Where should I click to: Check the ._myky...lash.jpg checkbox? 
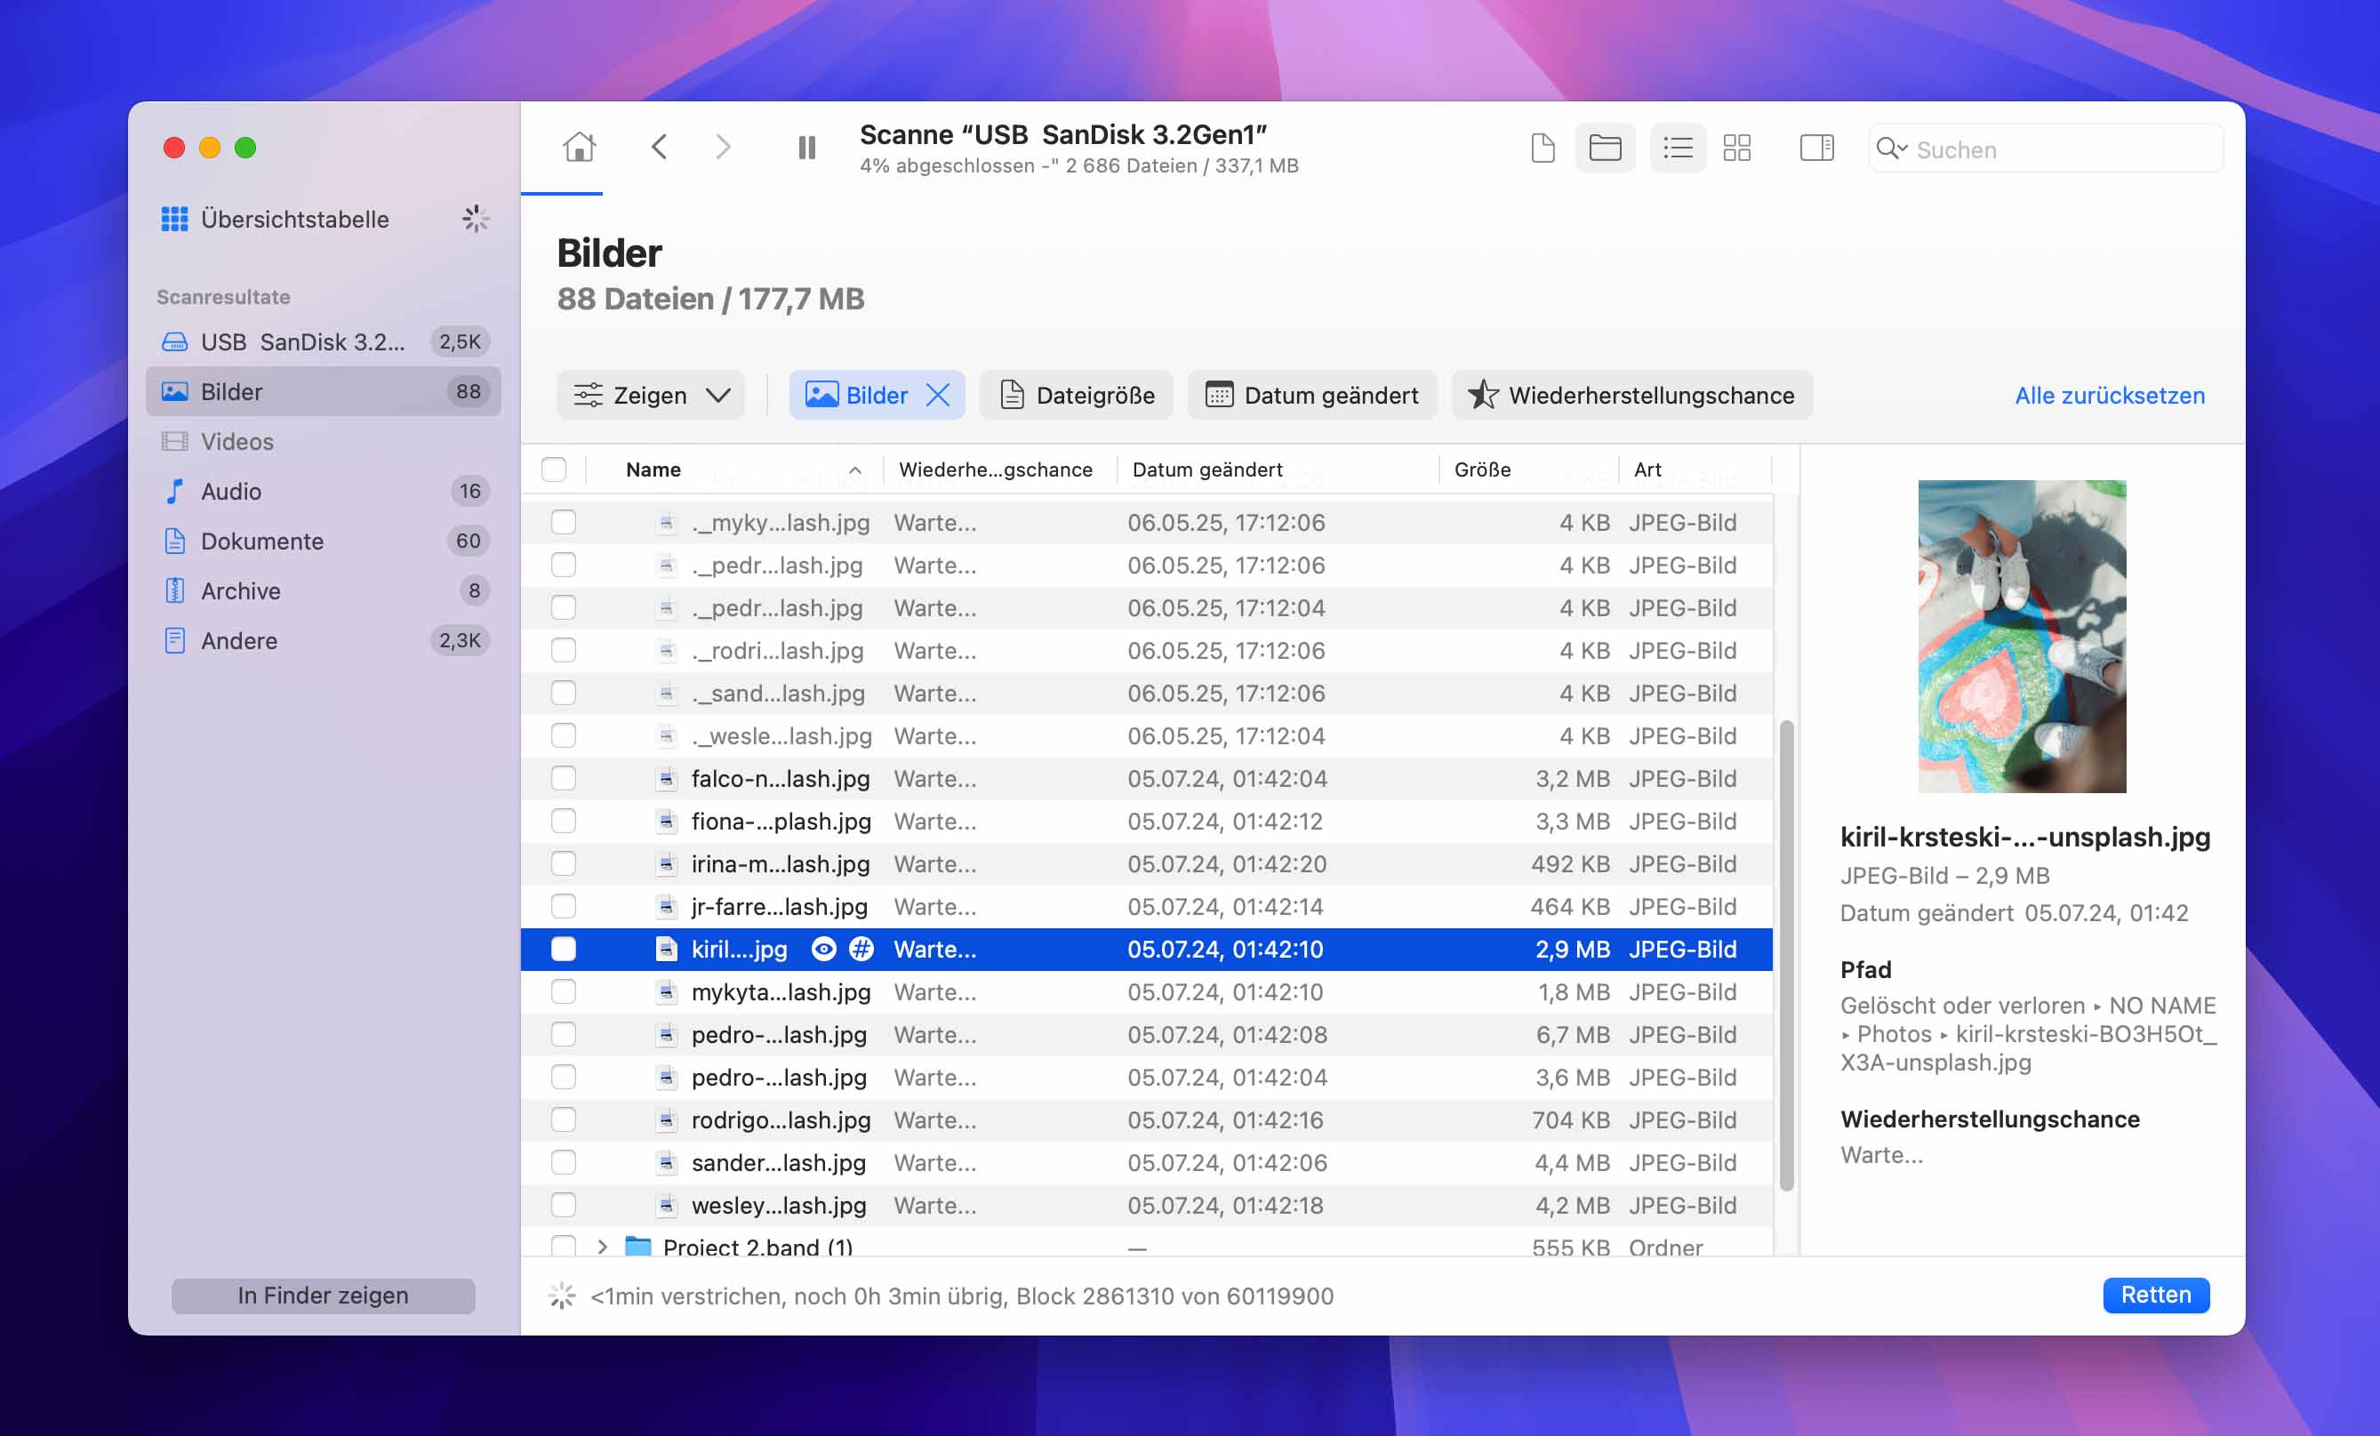[x=563, y=523]
